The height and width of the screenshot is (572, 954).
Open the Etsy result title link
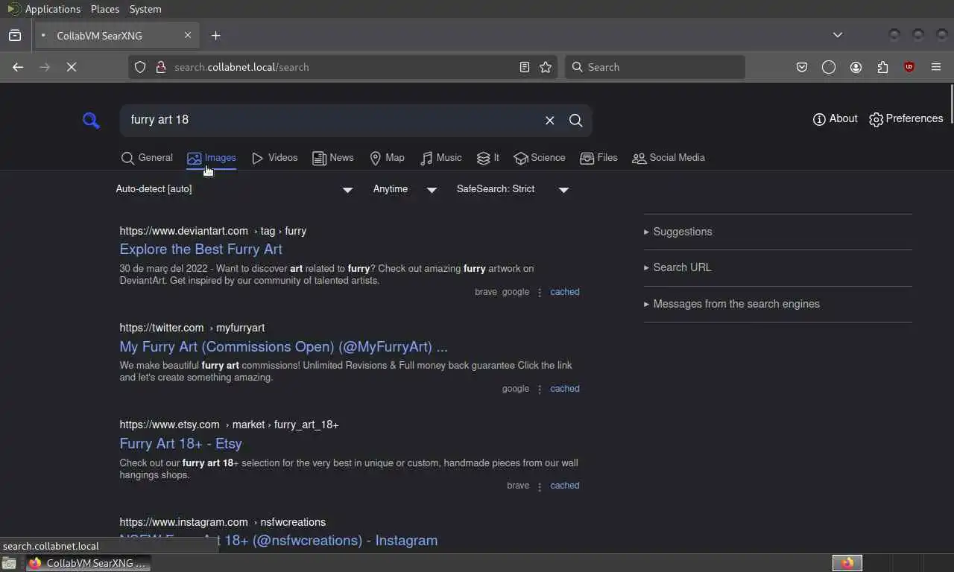point(181,444)
